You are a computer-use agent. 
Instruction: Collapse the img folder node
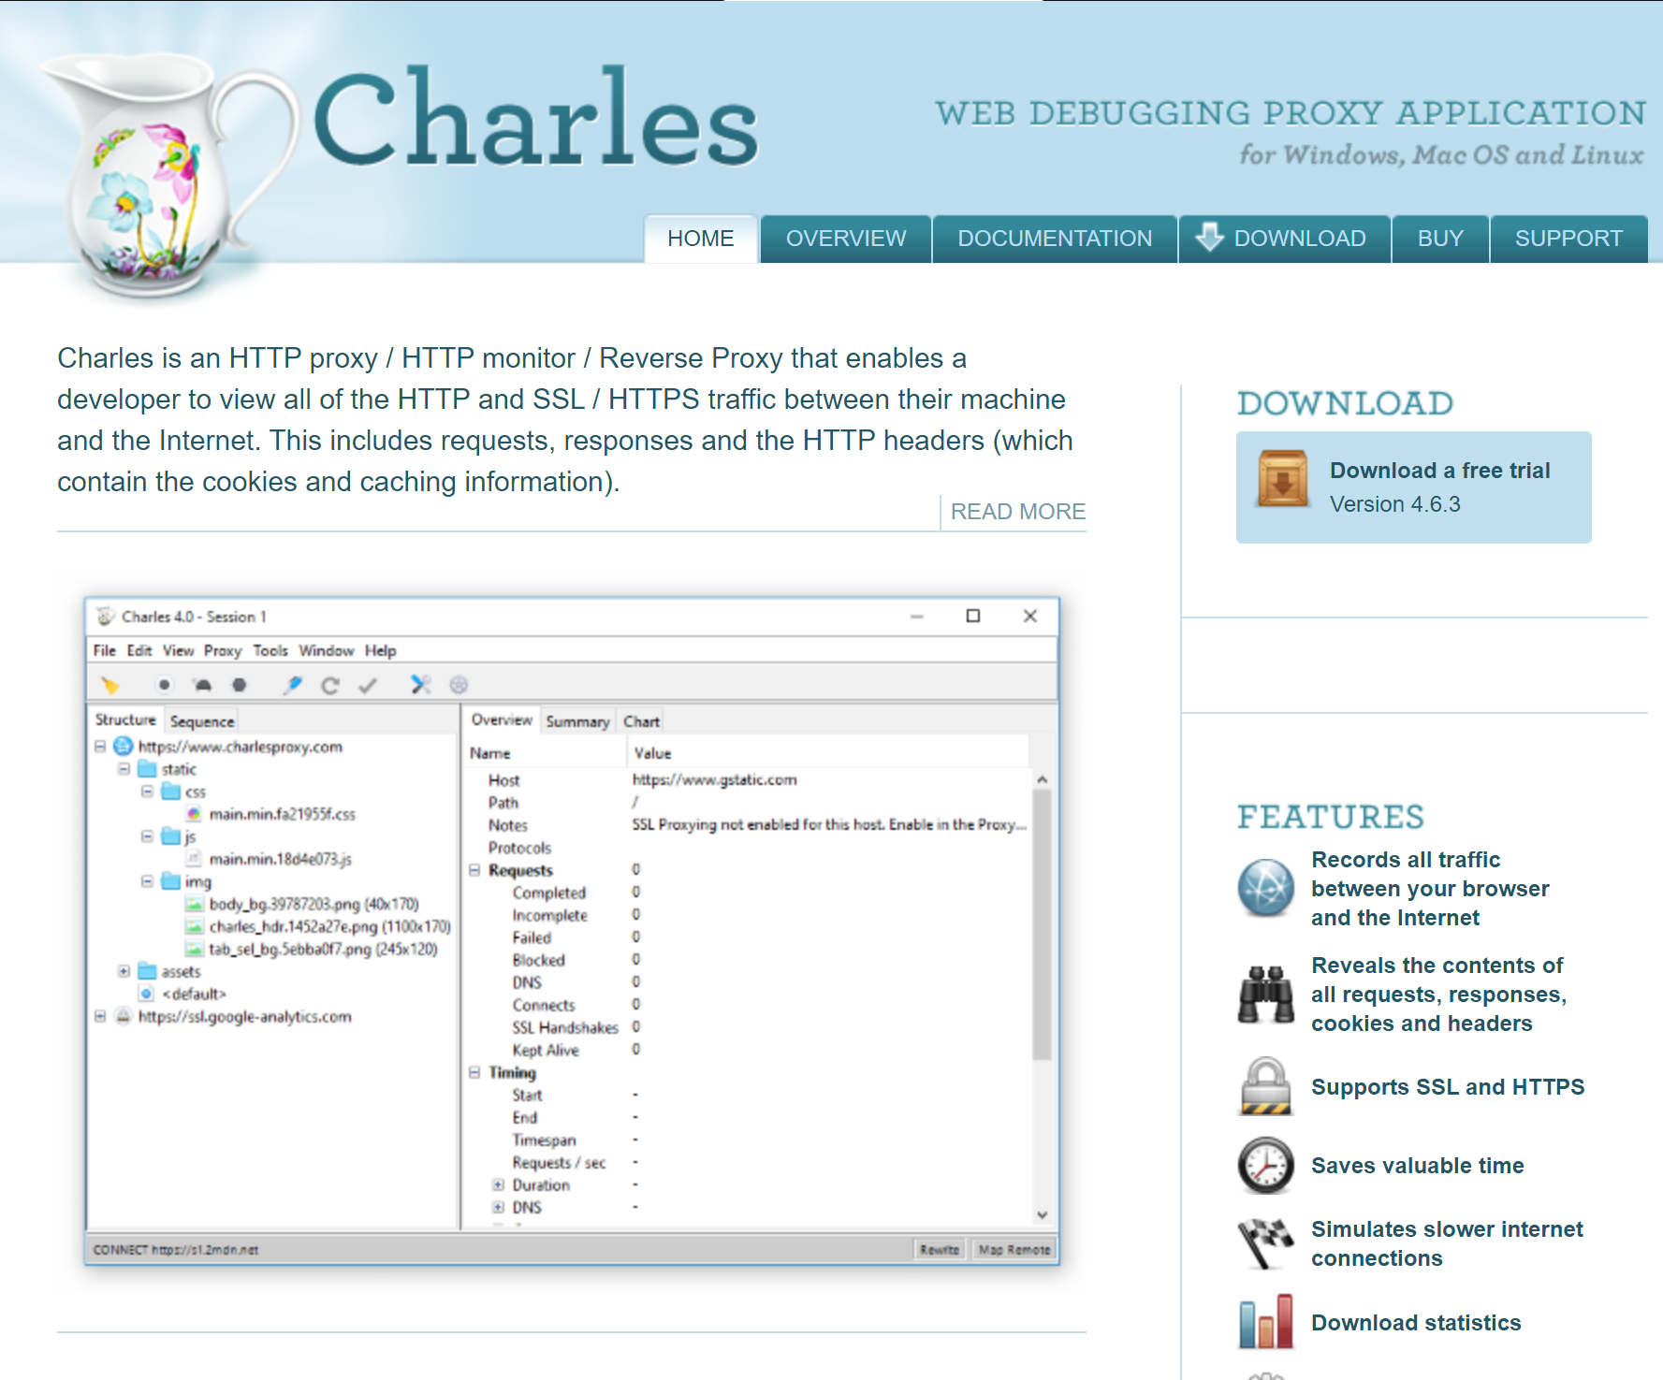tap(147, 881)
